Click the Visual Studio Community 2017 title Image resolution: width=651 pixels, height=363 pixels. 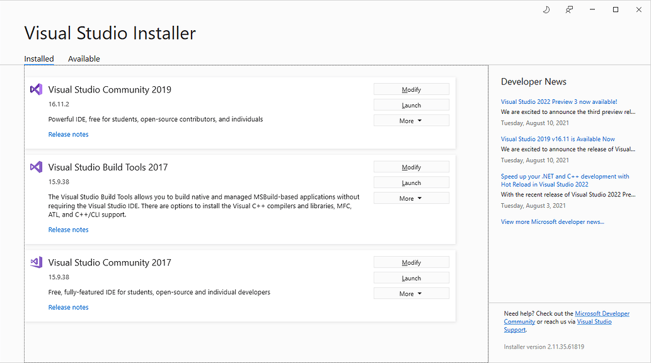pos(110,262)
